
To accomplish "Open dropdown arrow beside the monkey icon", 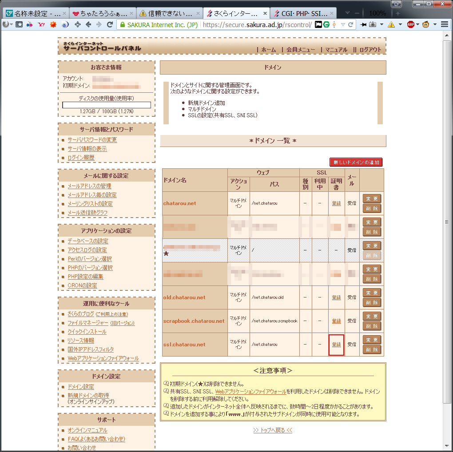I will [435, 24].
